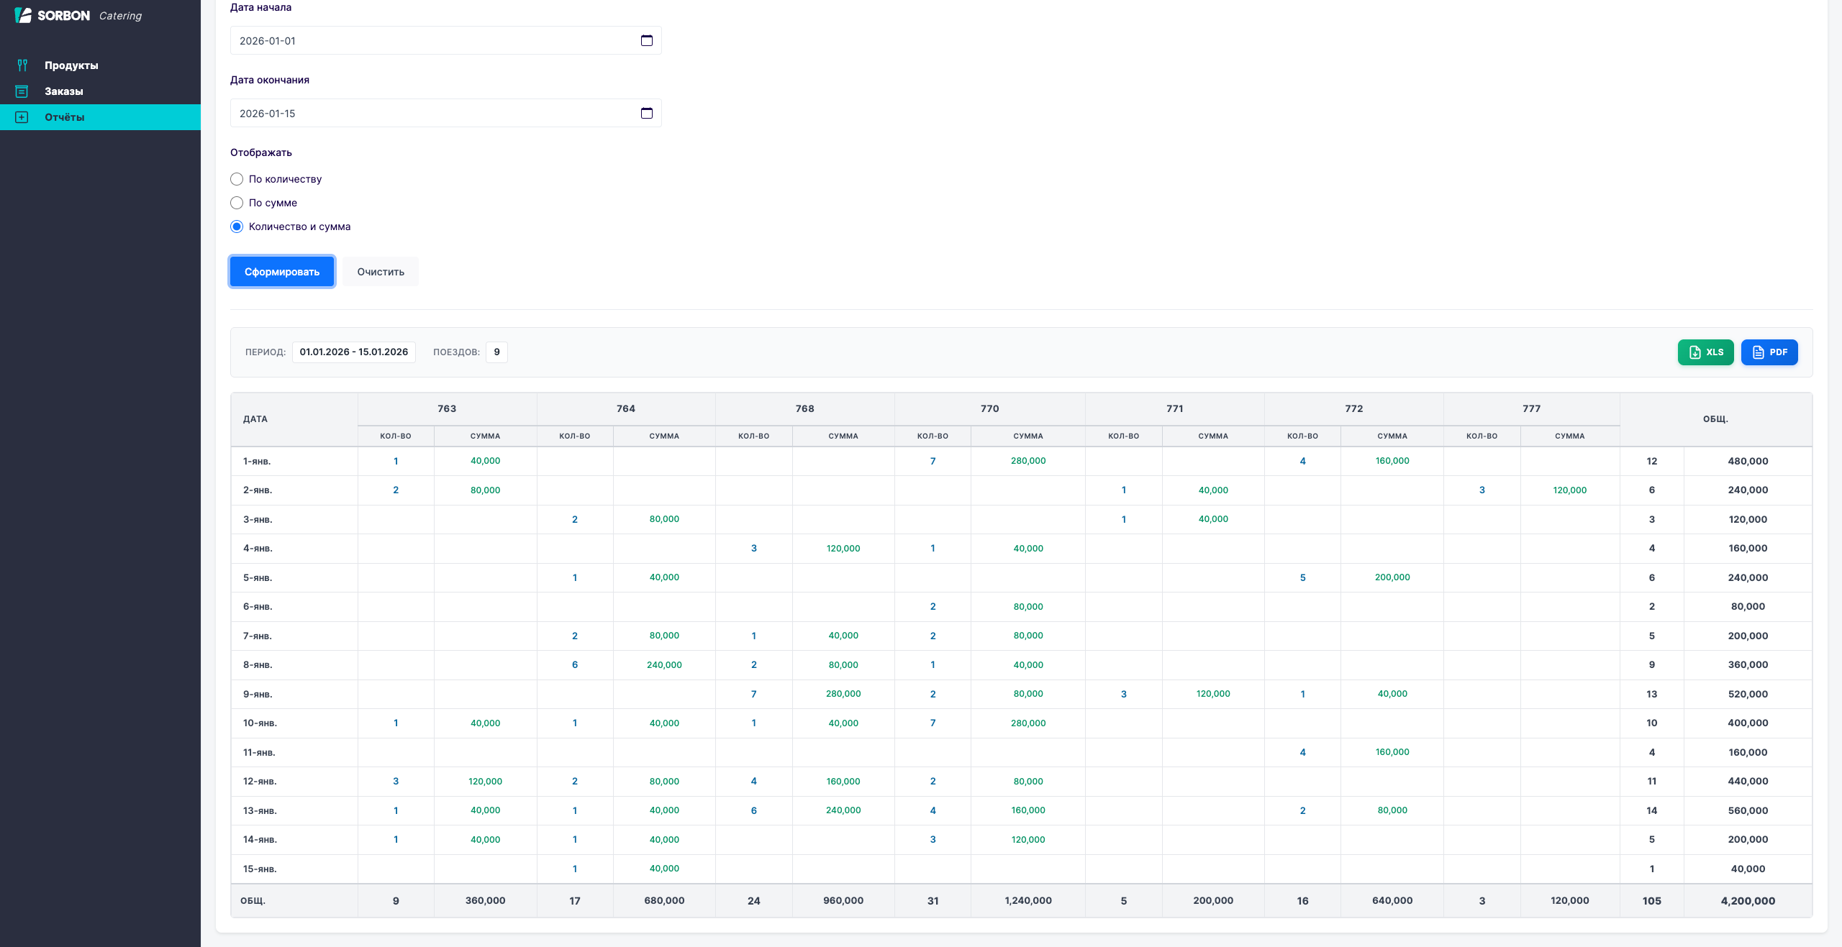Select the Количество и сумма radio button
The width and height of the screenshot is (1842, 947).
coord(237,227)
